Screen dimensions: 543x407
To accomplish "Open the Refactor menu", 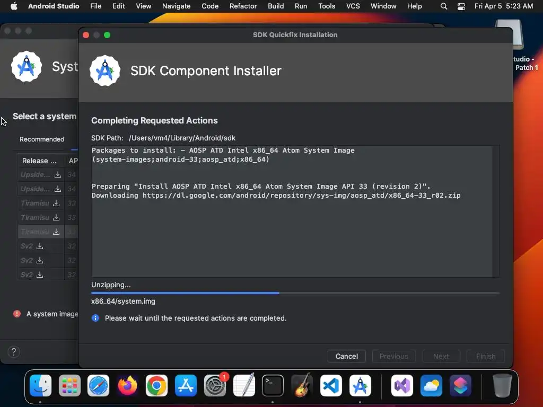I will coord(243,6).
